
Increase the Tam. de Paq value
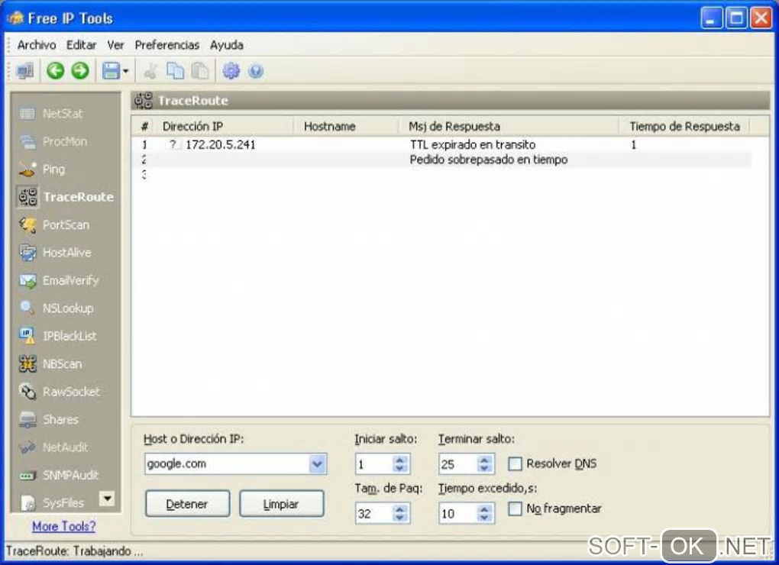coord(399,509)
